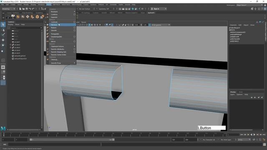267x150 pixels.
Task: Click No Character Set button
Action: tap(209, 140)
